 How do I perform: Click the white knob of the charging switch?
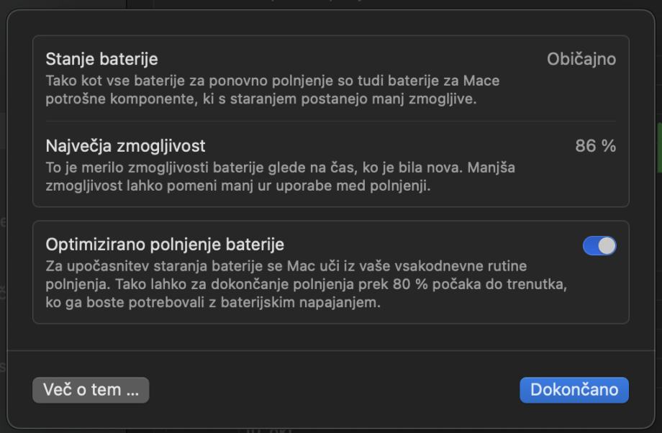[x=607, y=245]
